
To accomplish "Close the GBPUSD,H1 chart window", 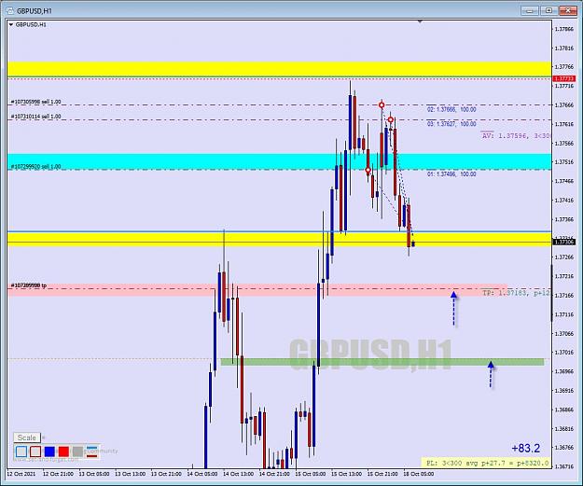I will click(568, 10).
